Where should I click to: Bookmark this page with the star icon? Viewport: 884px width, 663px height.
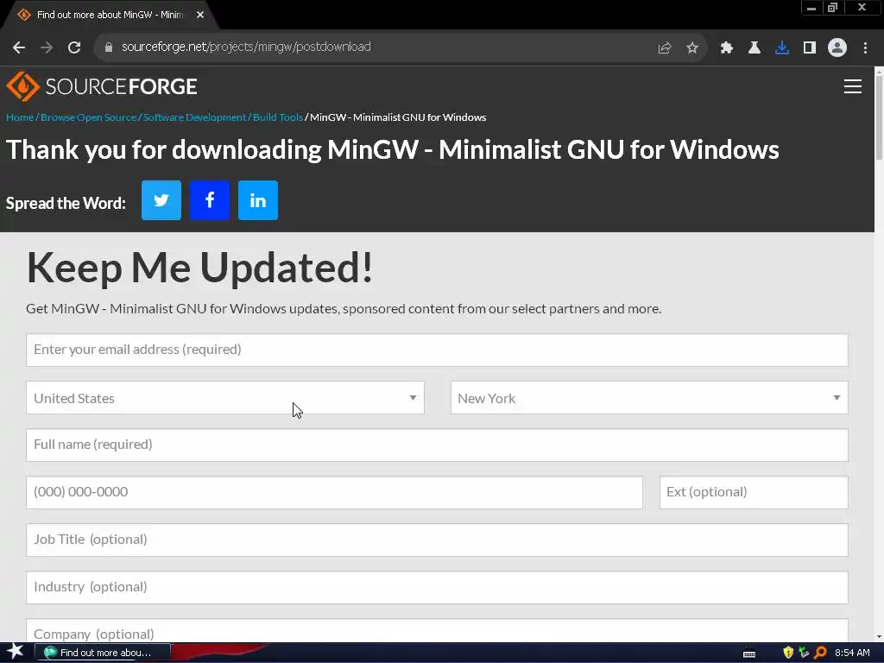click(692, 47)
